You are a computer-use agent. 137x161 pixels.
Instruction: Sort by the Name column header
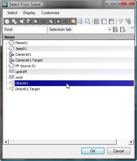[x=69, y=37]
